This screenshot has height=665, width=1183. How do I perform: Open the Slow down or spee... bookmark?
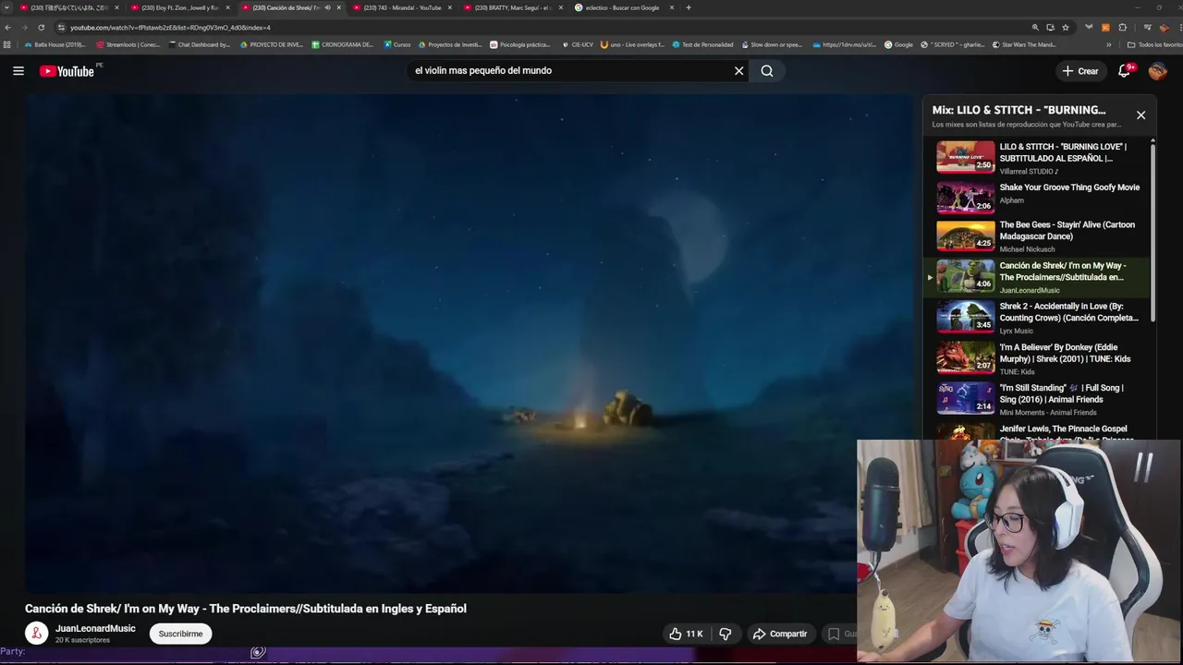(x=772, y=44)
